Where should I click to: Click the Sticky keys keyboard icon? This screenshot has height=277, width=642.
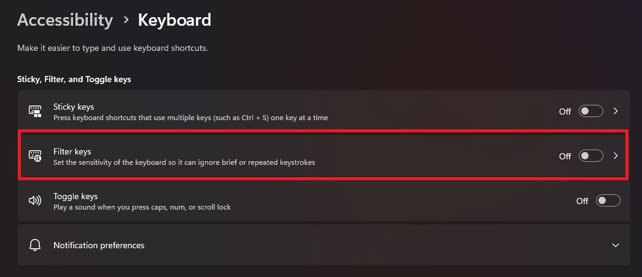click(x=35, y=111)
